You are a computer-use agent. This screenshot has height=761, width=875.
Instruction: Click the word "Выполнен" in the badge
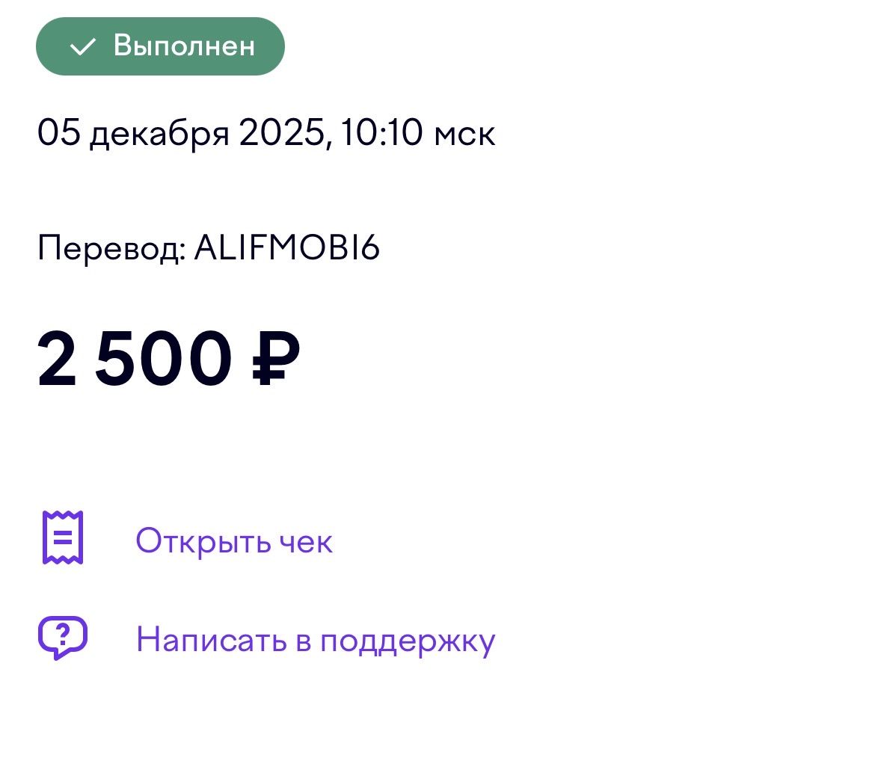184,46
